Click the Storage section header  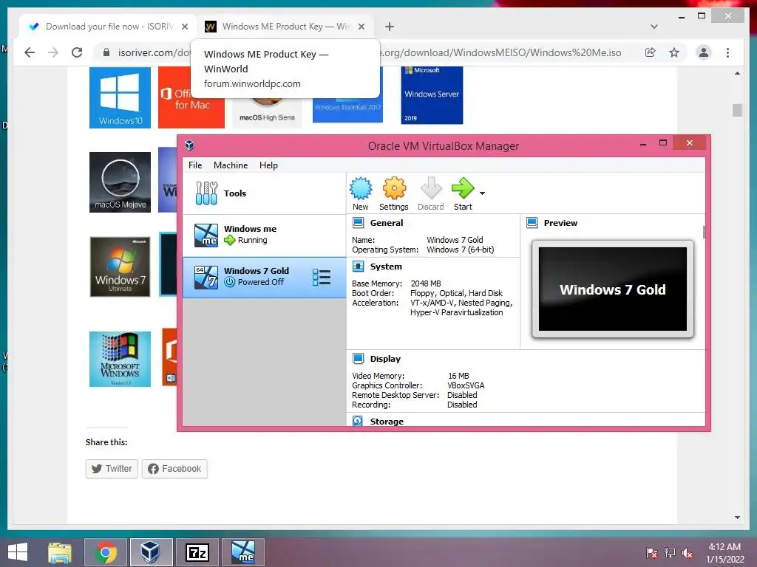pos(387,422)
